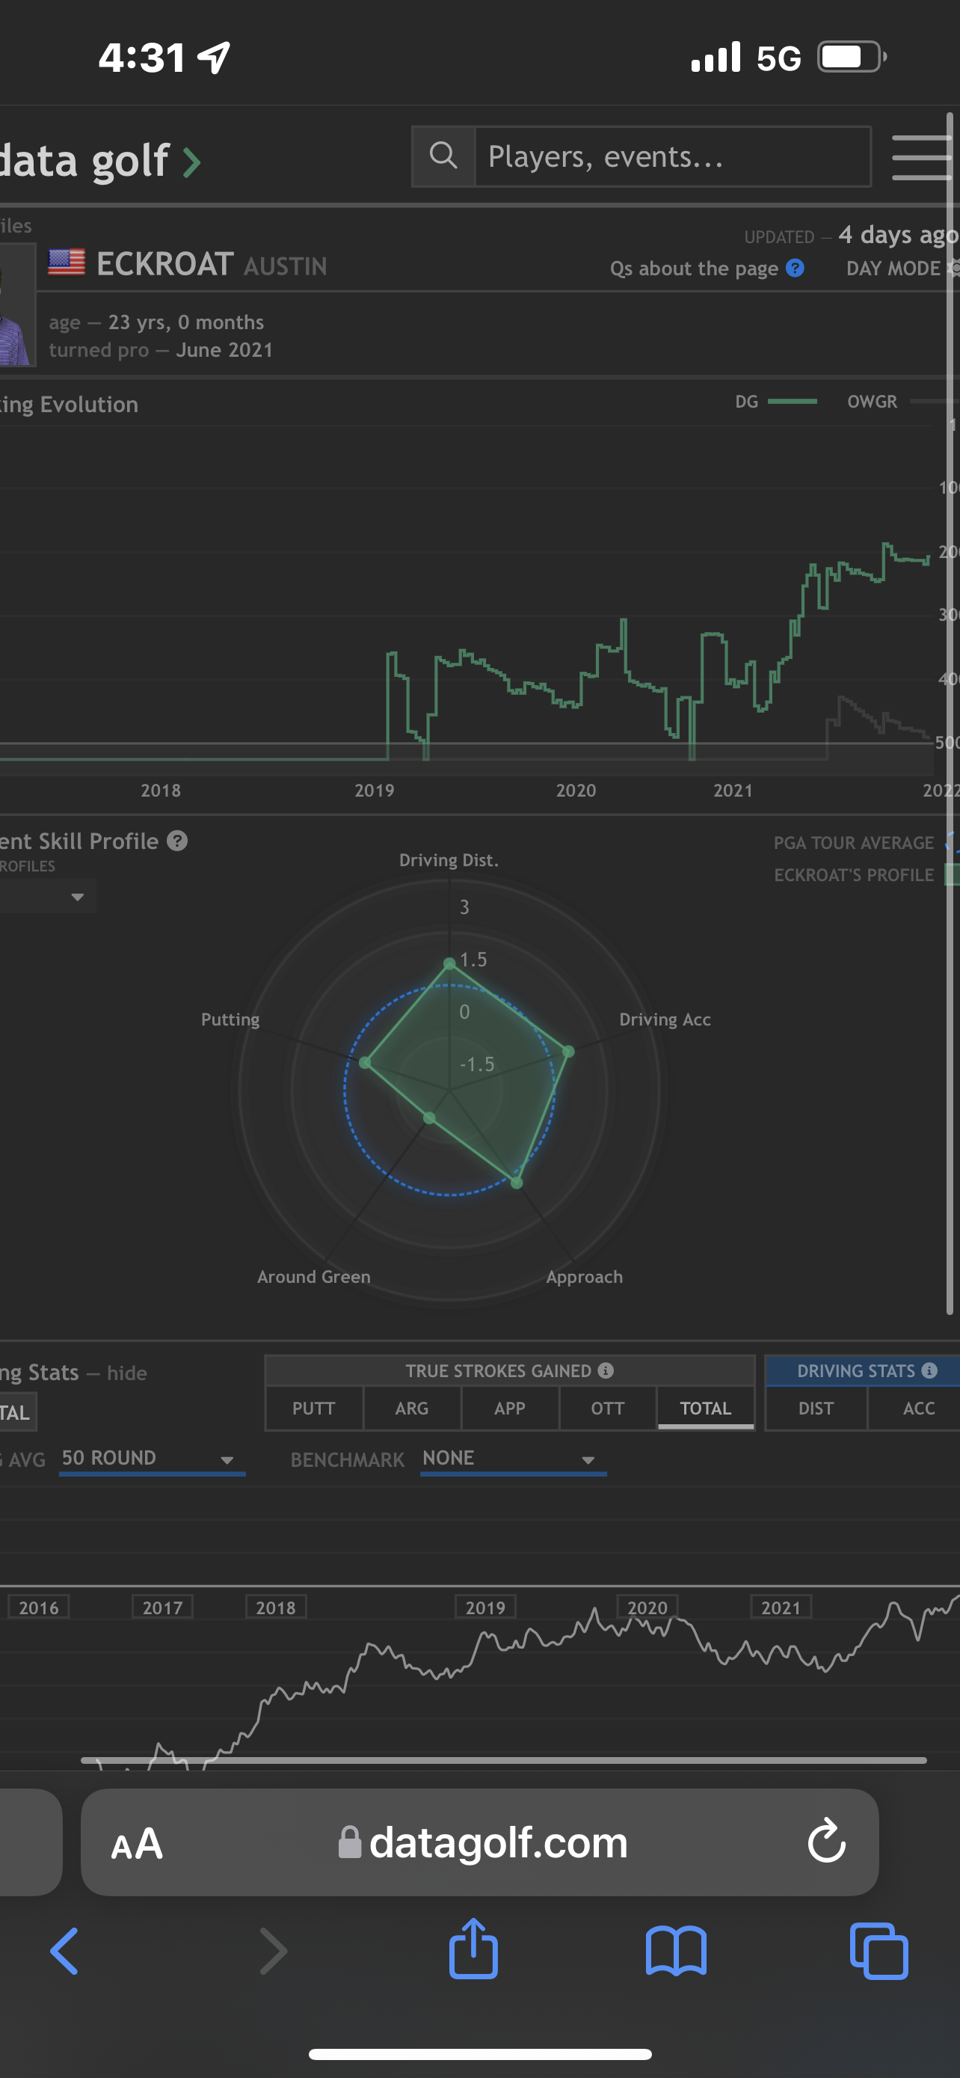Select the DIST driving stats tab
960x2078 pixels.
[816, 1409]
